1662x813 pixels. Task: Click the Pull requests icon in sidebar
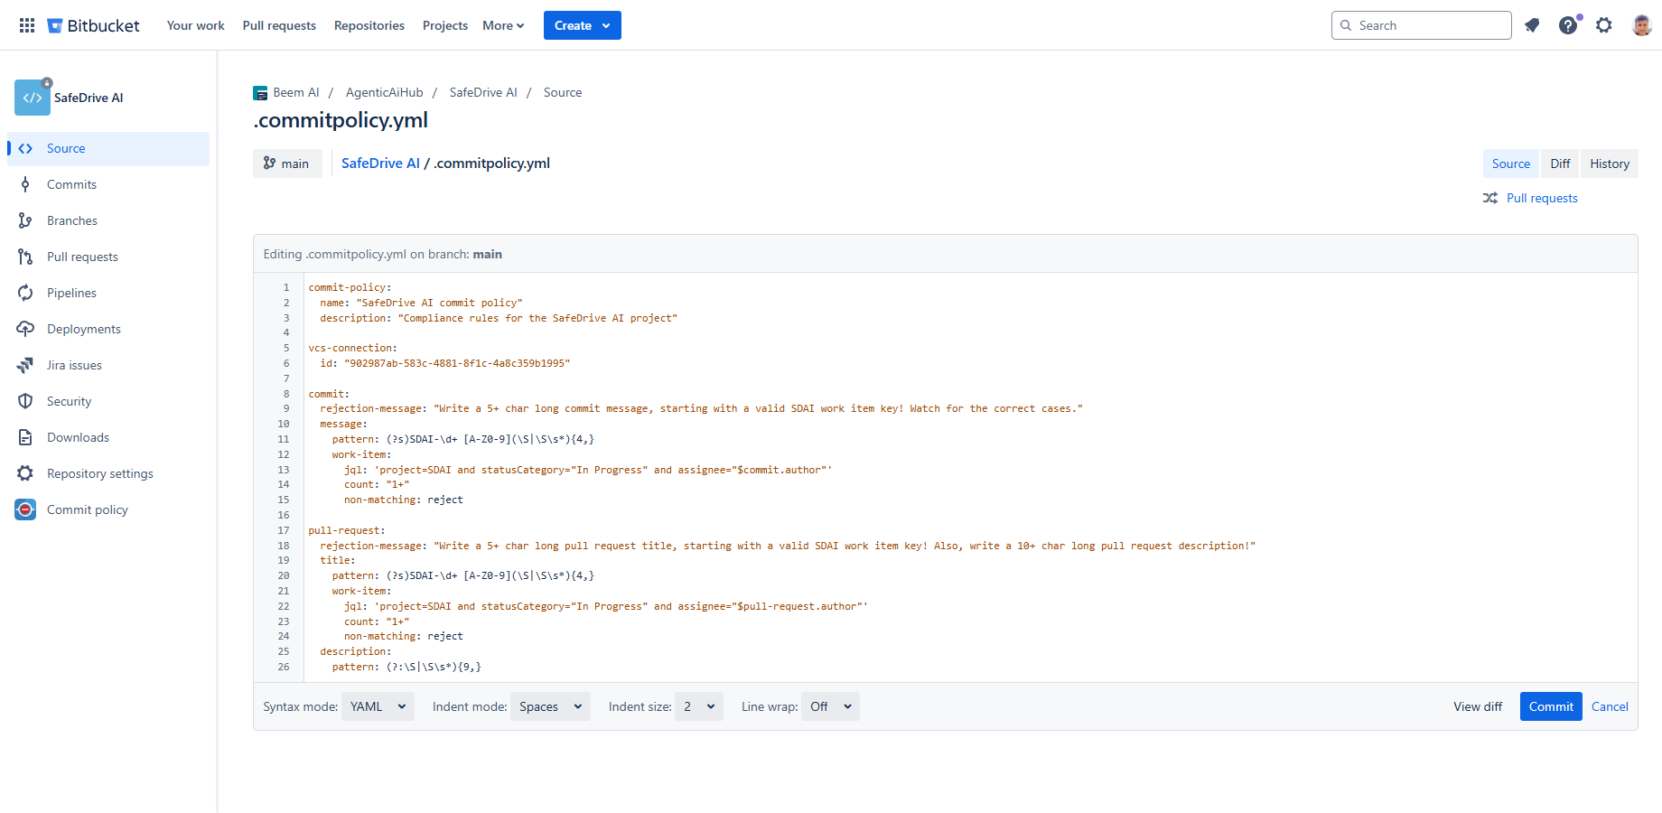(25, 257)
